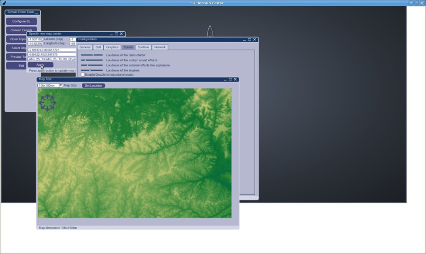This screenshot has height=254, width=426.
Task: Open the Network tab
Action: pos(160,47)
